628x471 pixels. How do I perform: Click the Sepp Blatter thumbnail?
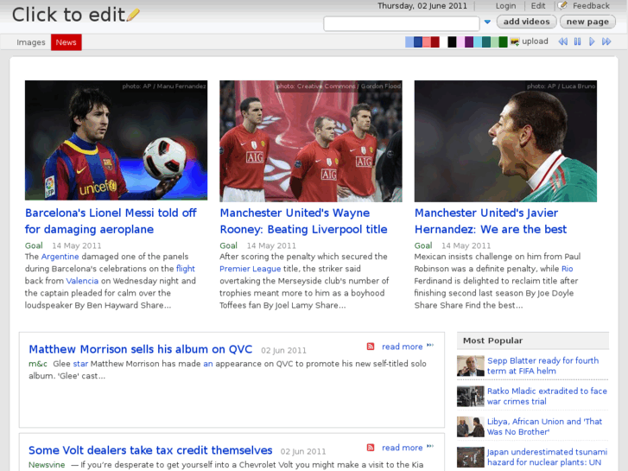471,366
